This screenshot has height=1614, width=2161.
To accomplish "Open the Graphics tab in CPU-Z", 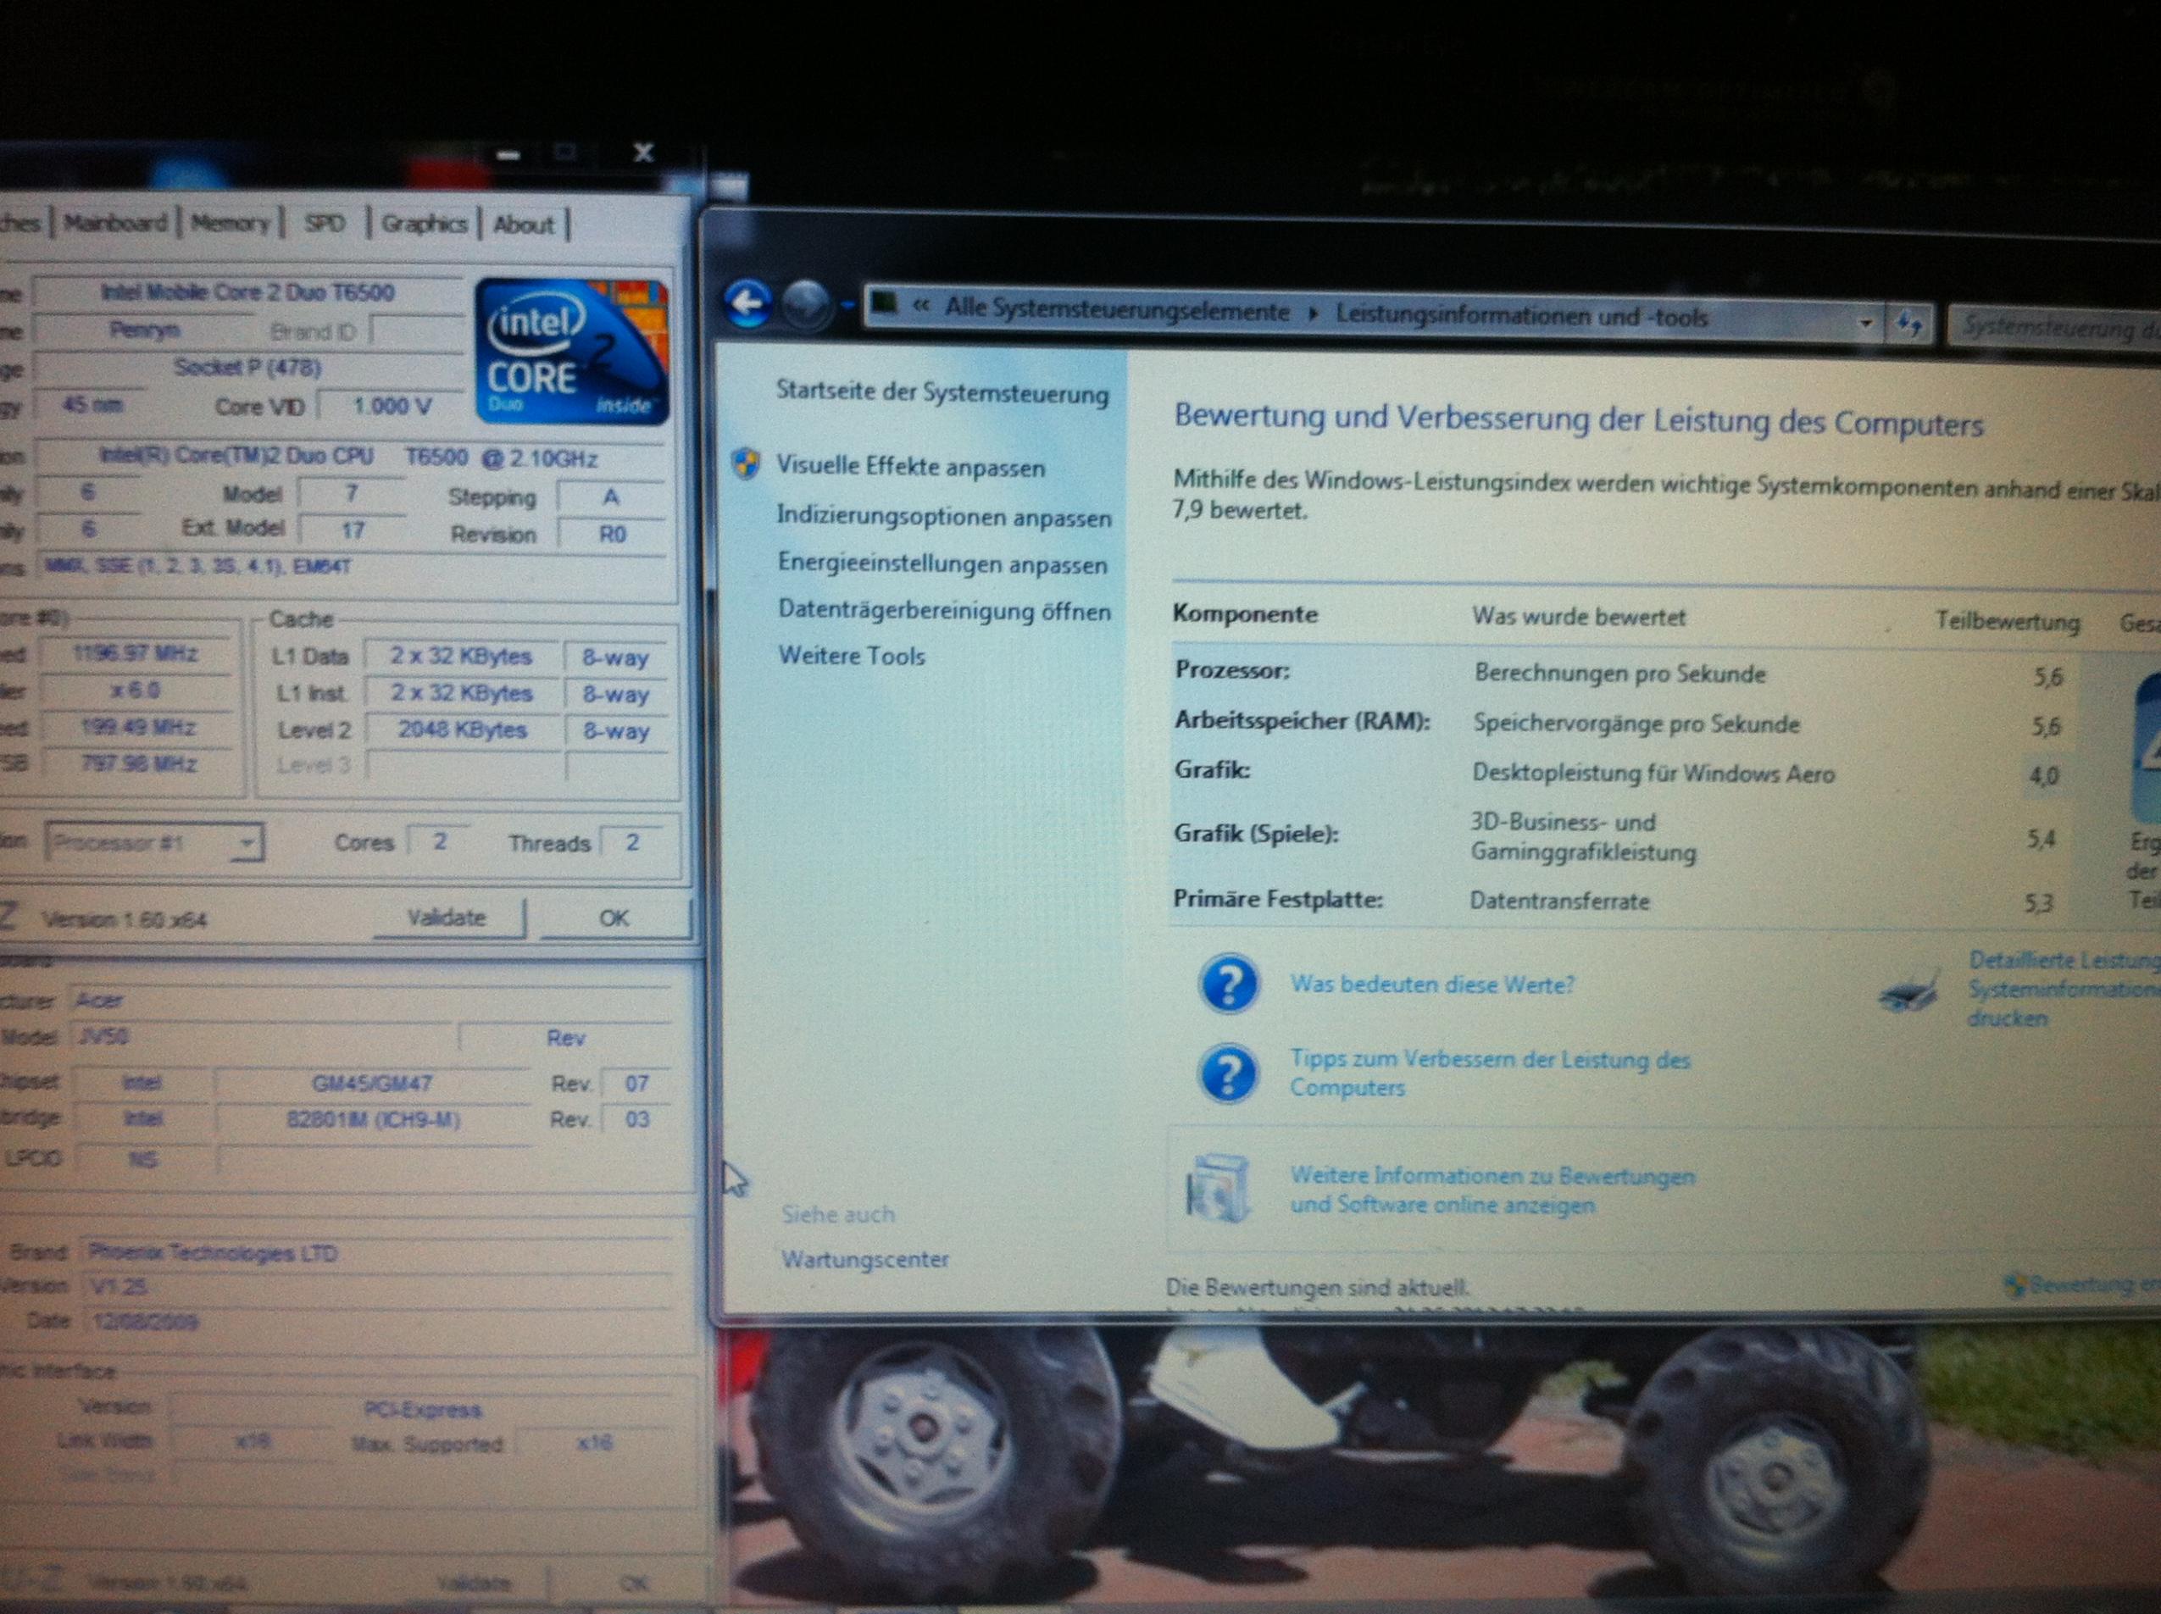I will 424,224.
